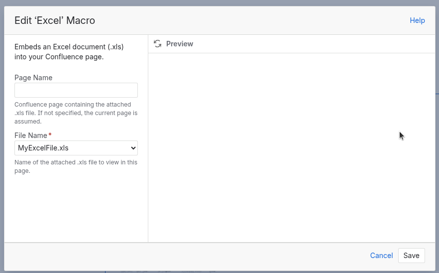This screenshot has height=273, width=439.
Task: Cancel the Excel macro dialog
Action: [381, 256]
